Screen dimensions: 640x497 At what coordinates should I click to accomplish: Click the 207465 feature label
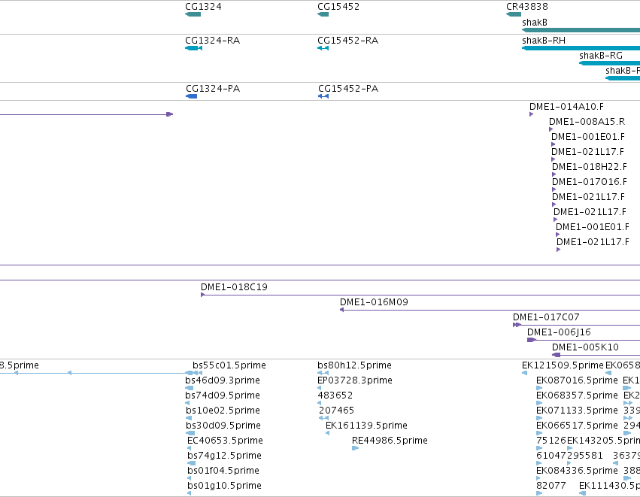coord(336,411)
